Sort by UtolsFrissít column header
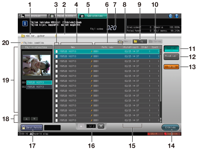 point(131,47)
